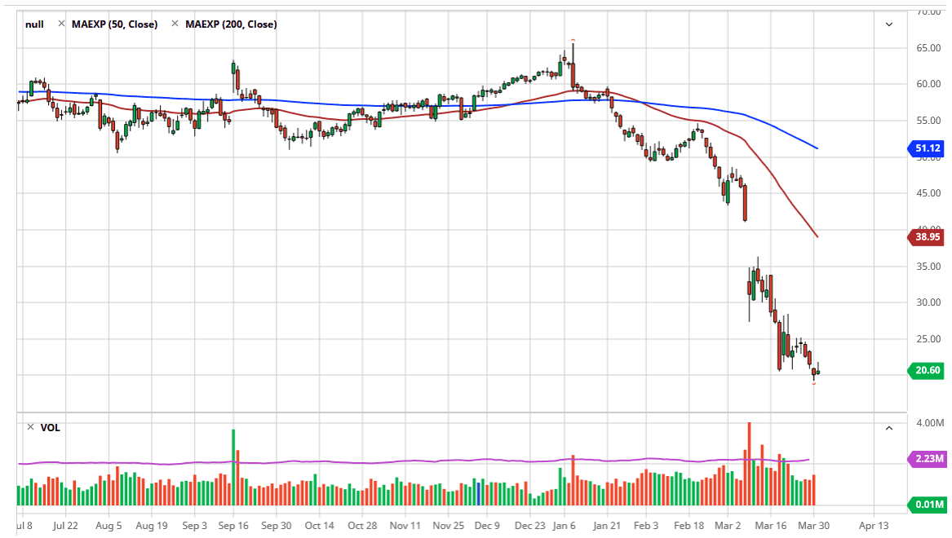This screenshot has height=538, width=952.
Task: Click the Mar 30 date axis label
Action: pos(813,526)
